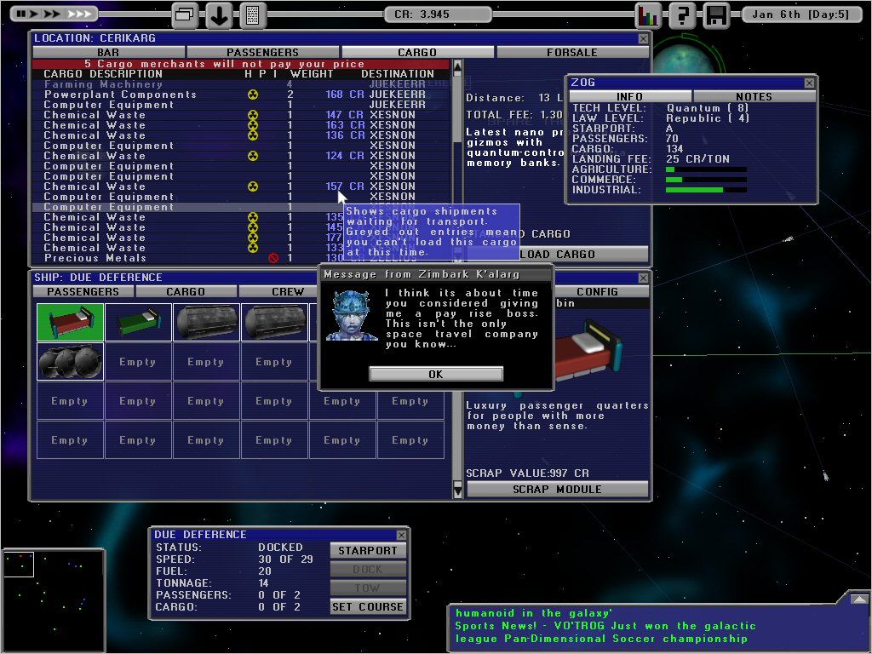Acknowledge Zimbark K'alarg's message with OK
Screen dimensions: 872x654
pyautogui.click(x=435, y=374)
